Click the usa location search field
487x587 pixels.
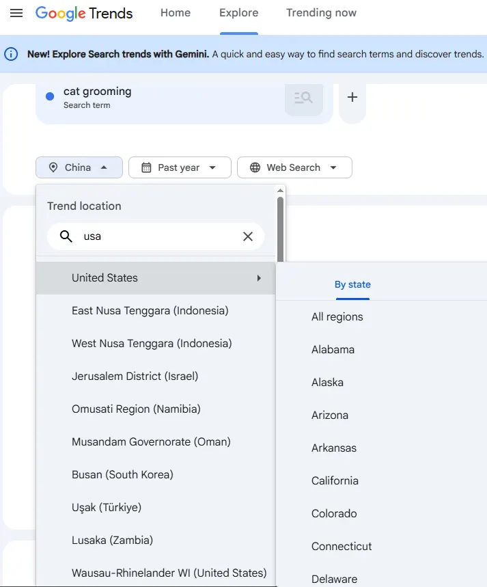pyautogui.click(x=156, y=236)
